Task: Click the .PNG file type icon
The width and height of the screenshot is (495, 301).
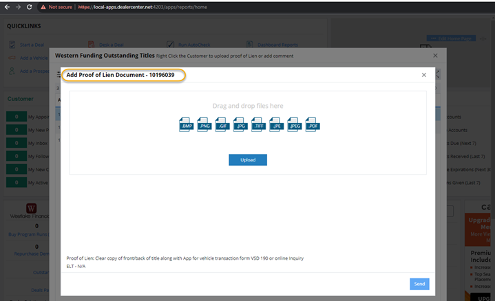Action: click(204, 124)
